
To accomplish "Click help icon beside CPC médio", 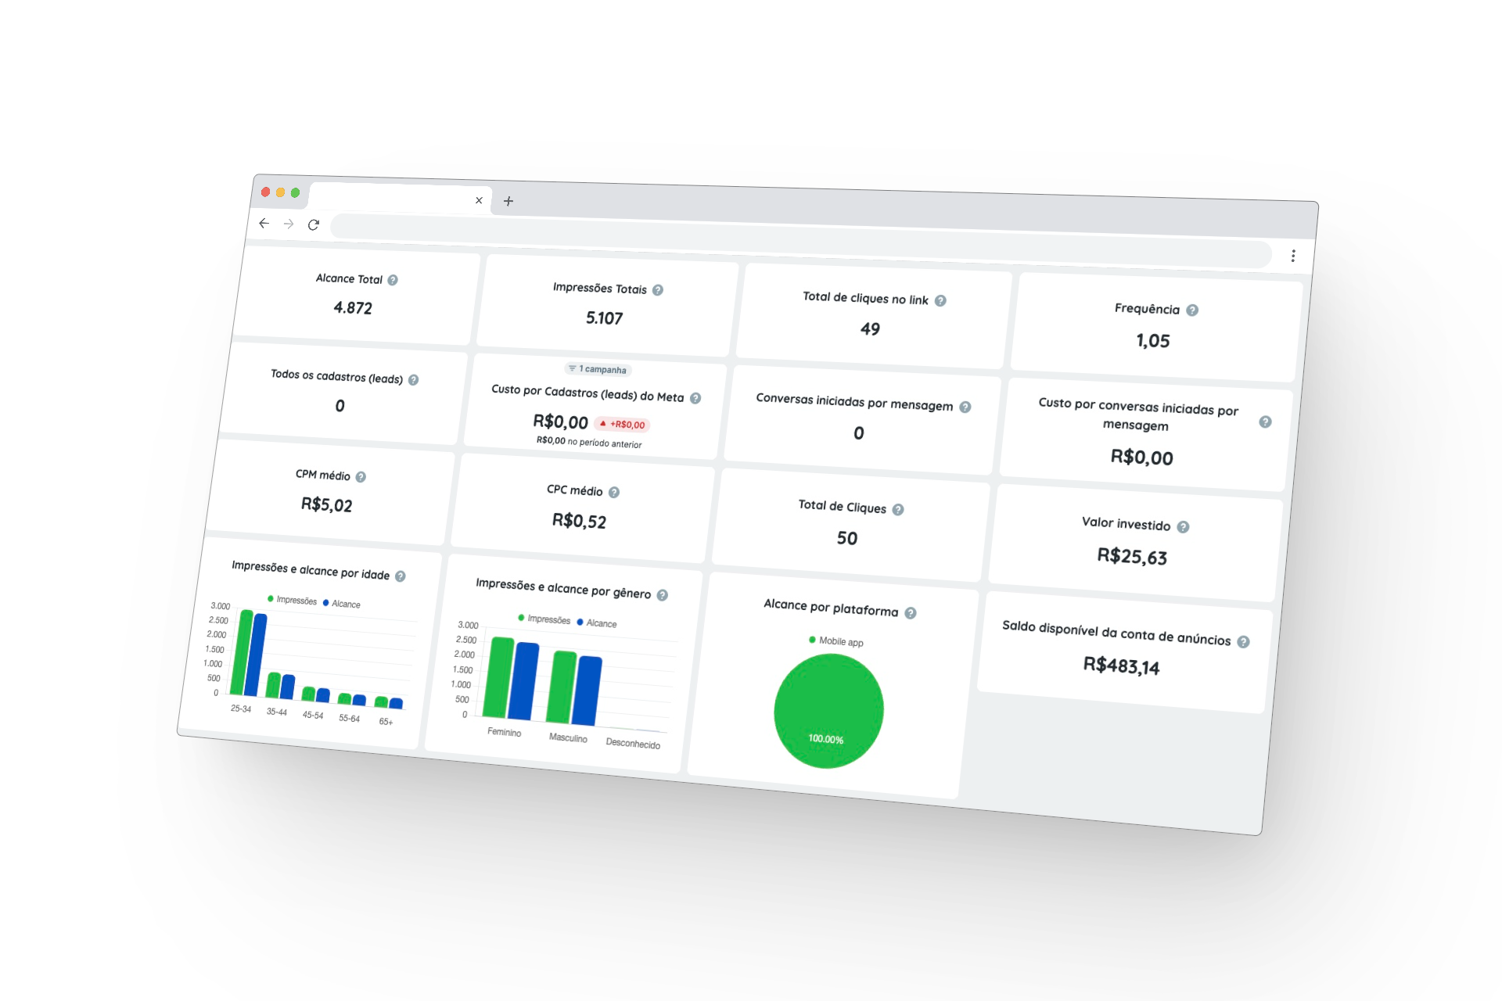I will (x=614, y=493).
